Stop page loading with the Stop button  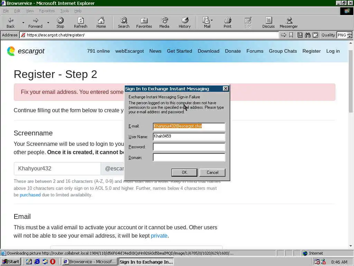click(60, 23)
